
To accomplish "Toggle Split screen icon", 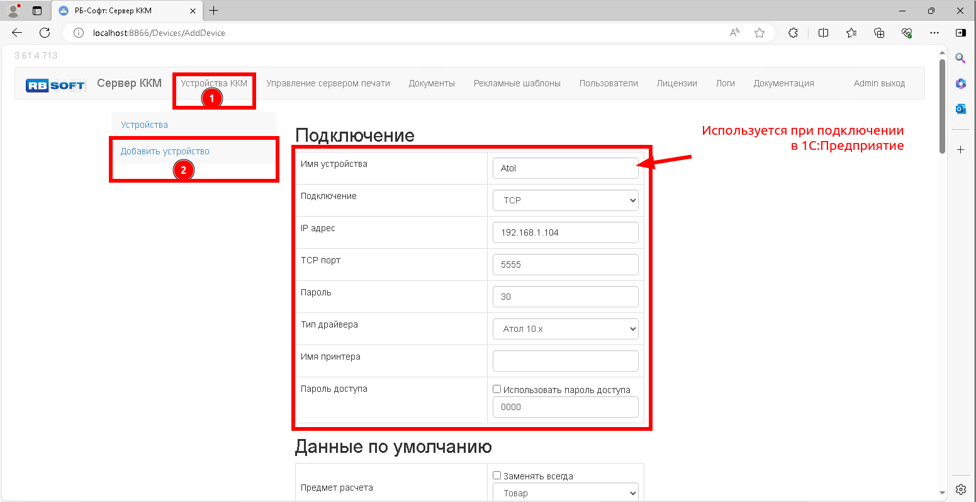I will (823, 33).
